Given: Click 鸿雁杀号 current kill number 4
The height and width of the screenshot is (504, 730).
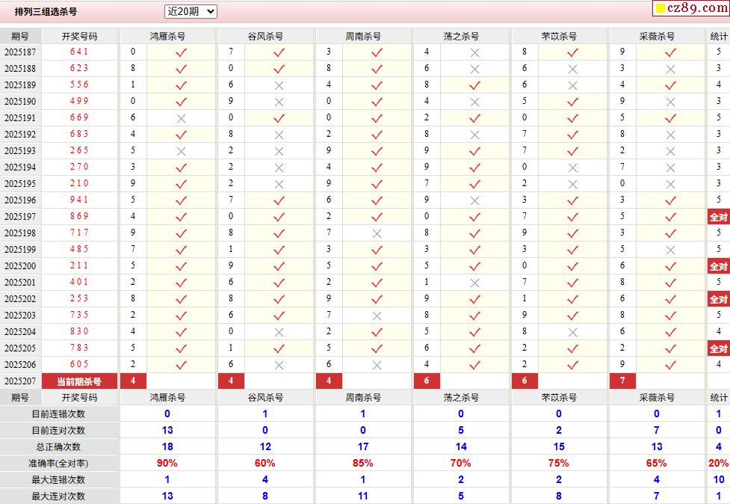Looking at the screenshot, I should pyautogui.click(x=133, y=381).
